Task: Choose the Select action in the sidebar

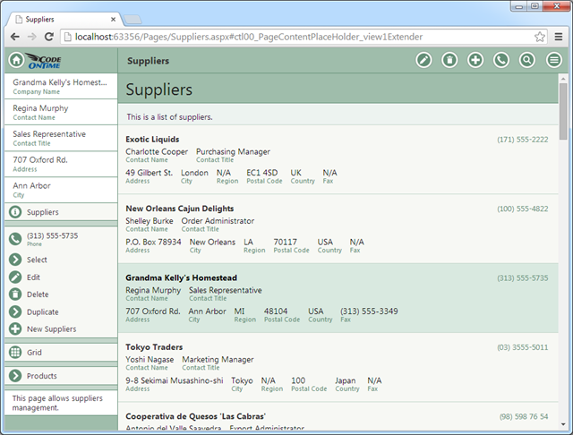Action: tap(38, 260)
